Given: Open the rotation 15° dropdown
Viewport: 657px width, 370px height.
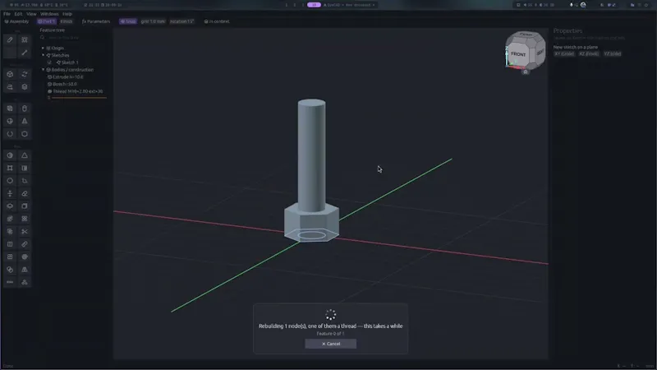Looking at the screenshot, I should pos(181,21).
